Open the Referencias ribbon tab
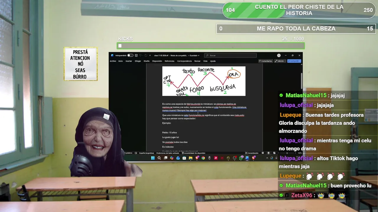The height and width of the screenshot is (212, 378). (170, 61)
